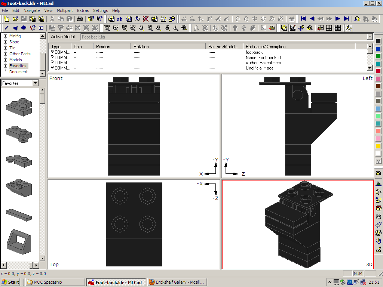Select the wedge plate part thumbnail
Image resolution: width=383 pixels, height=287 pixels.
click(19, 186)
